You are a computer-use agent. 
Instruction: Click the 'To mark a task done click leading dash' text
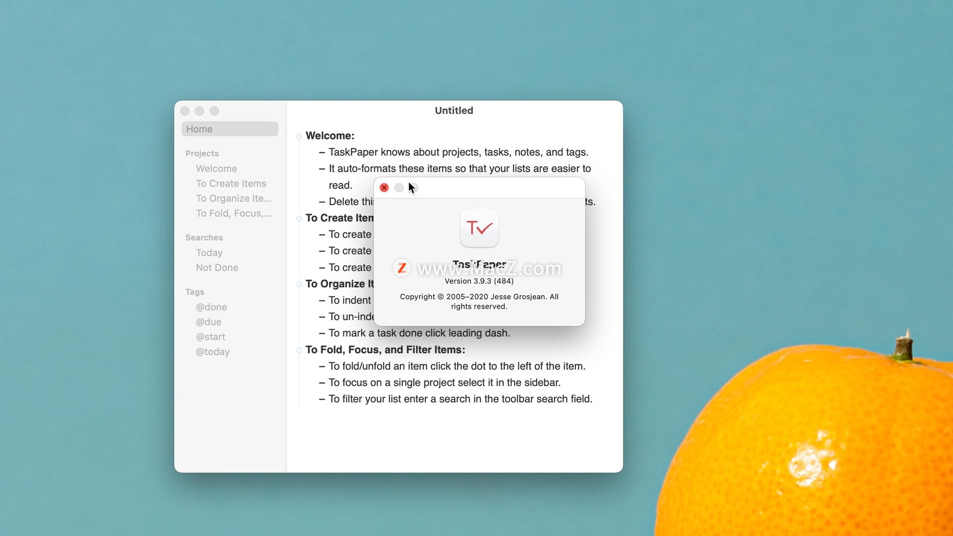(419, 333)
